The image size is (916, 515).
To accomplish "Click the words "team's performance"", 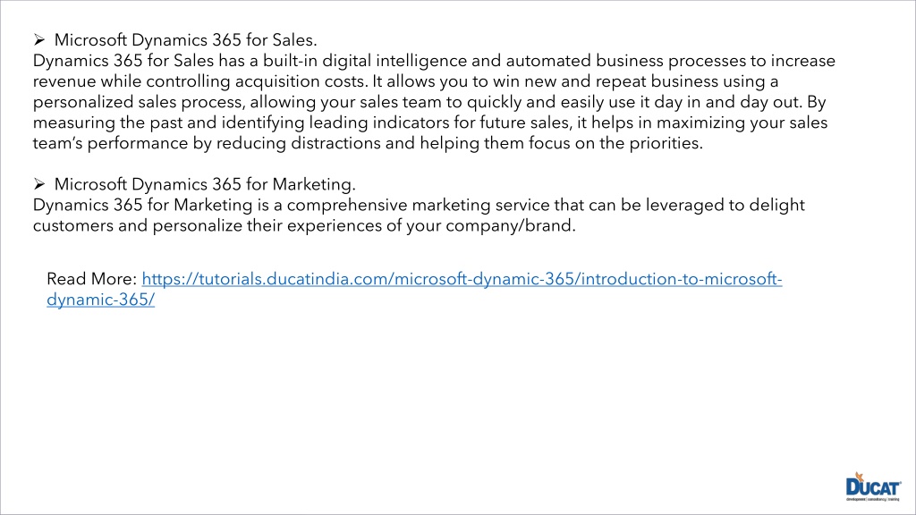I will tap(110, 143).
